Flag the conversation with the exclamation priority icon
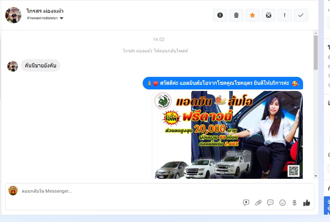 click(x=285, y=15)
